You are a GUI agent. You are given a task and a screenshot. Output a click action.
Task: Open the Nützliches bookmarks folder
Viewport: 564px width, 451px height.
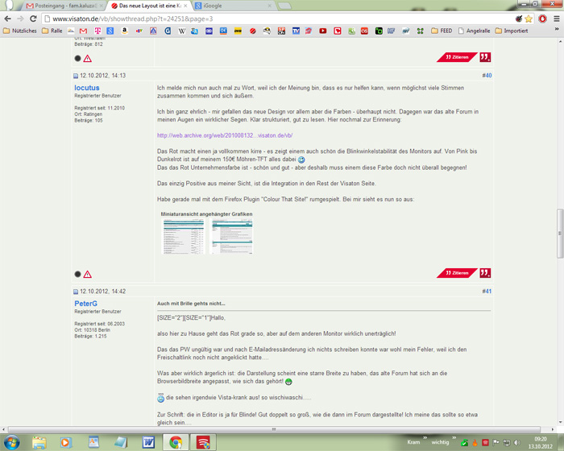20,31
